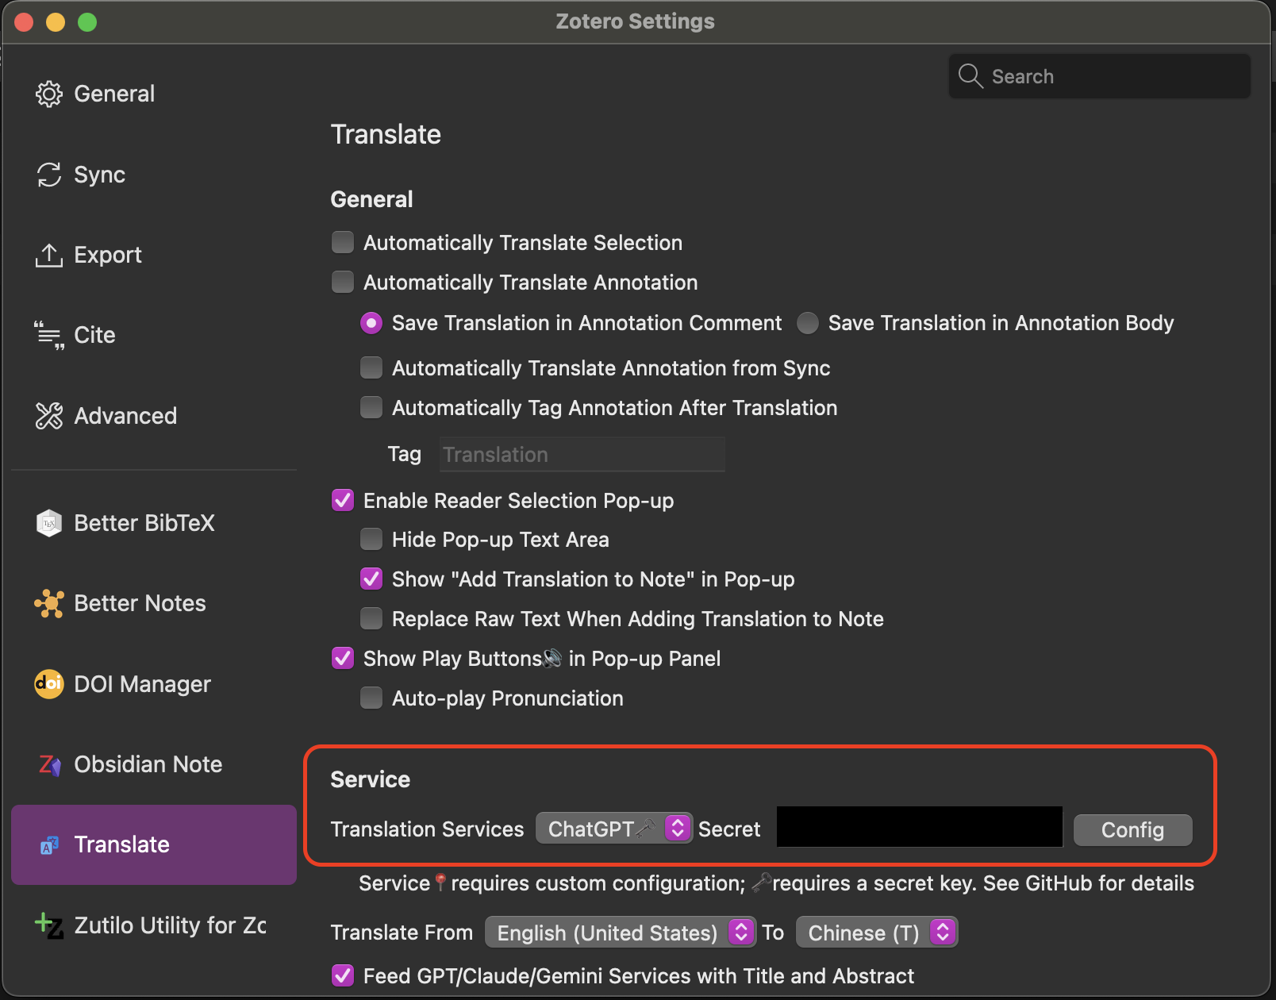Image resolution: width=1276 pixels, height=1000 pixels.
Task: Open the Advanced settings pane
Action: tap(125, 416)
